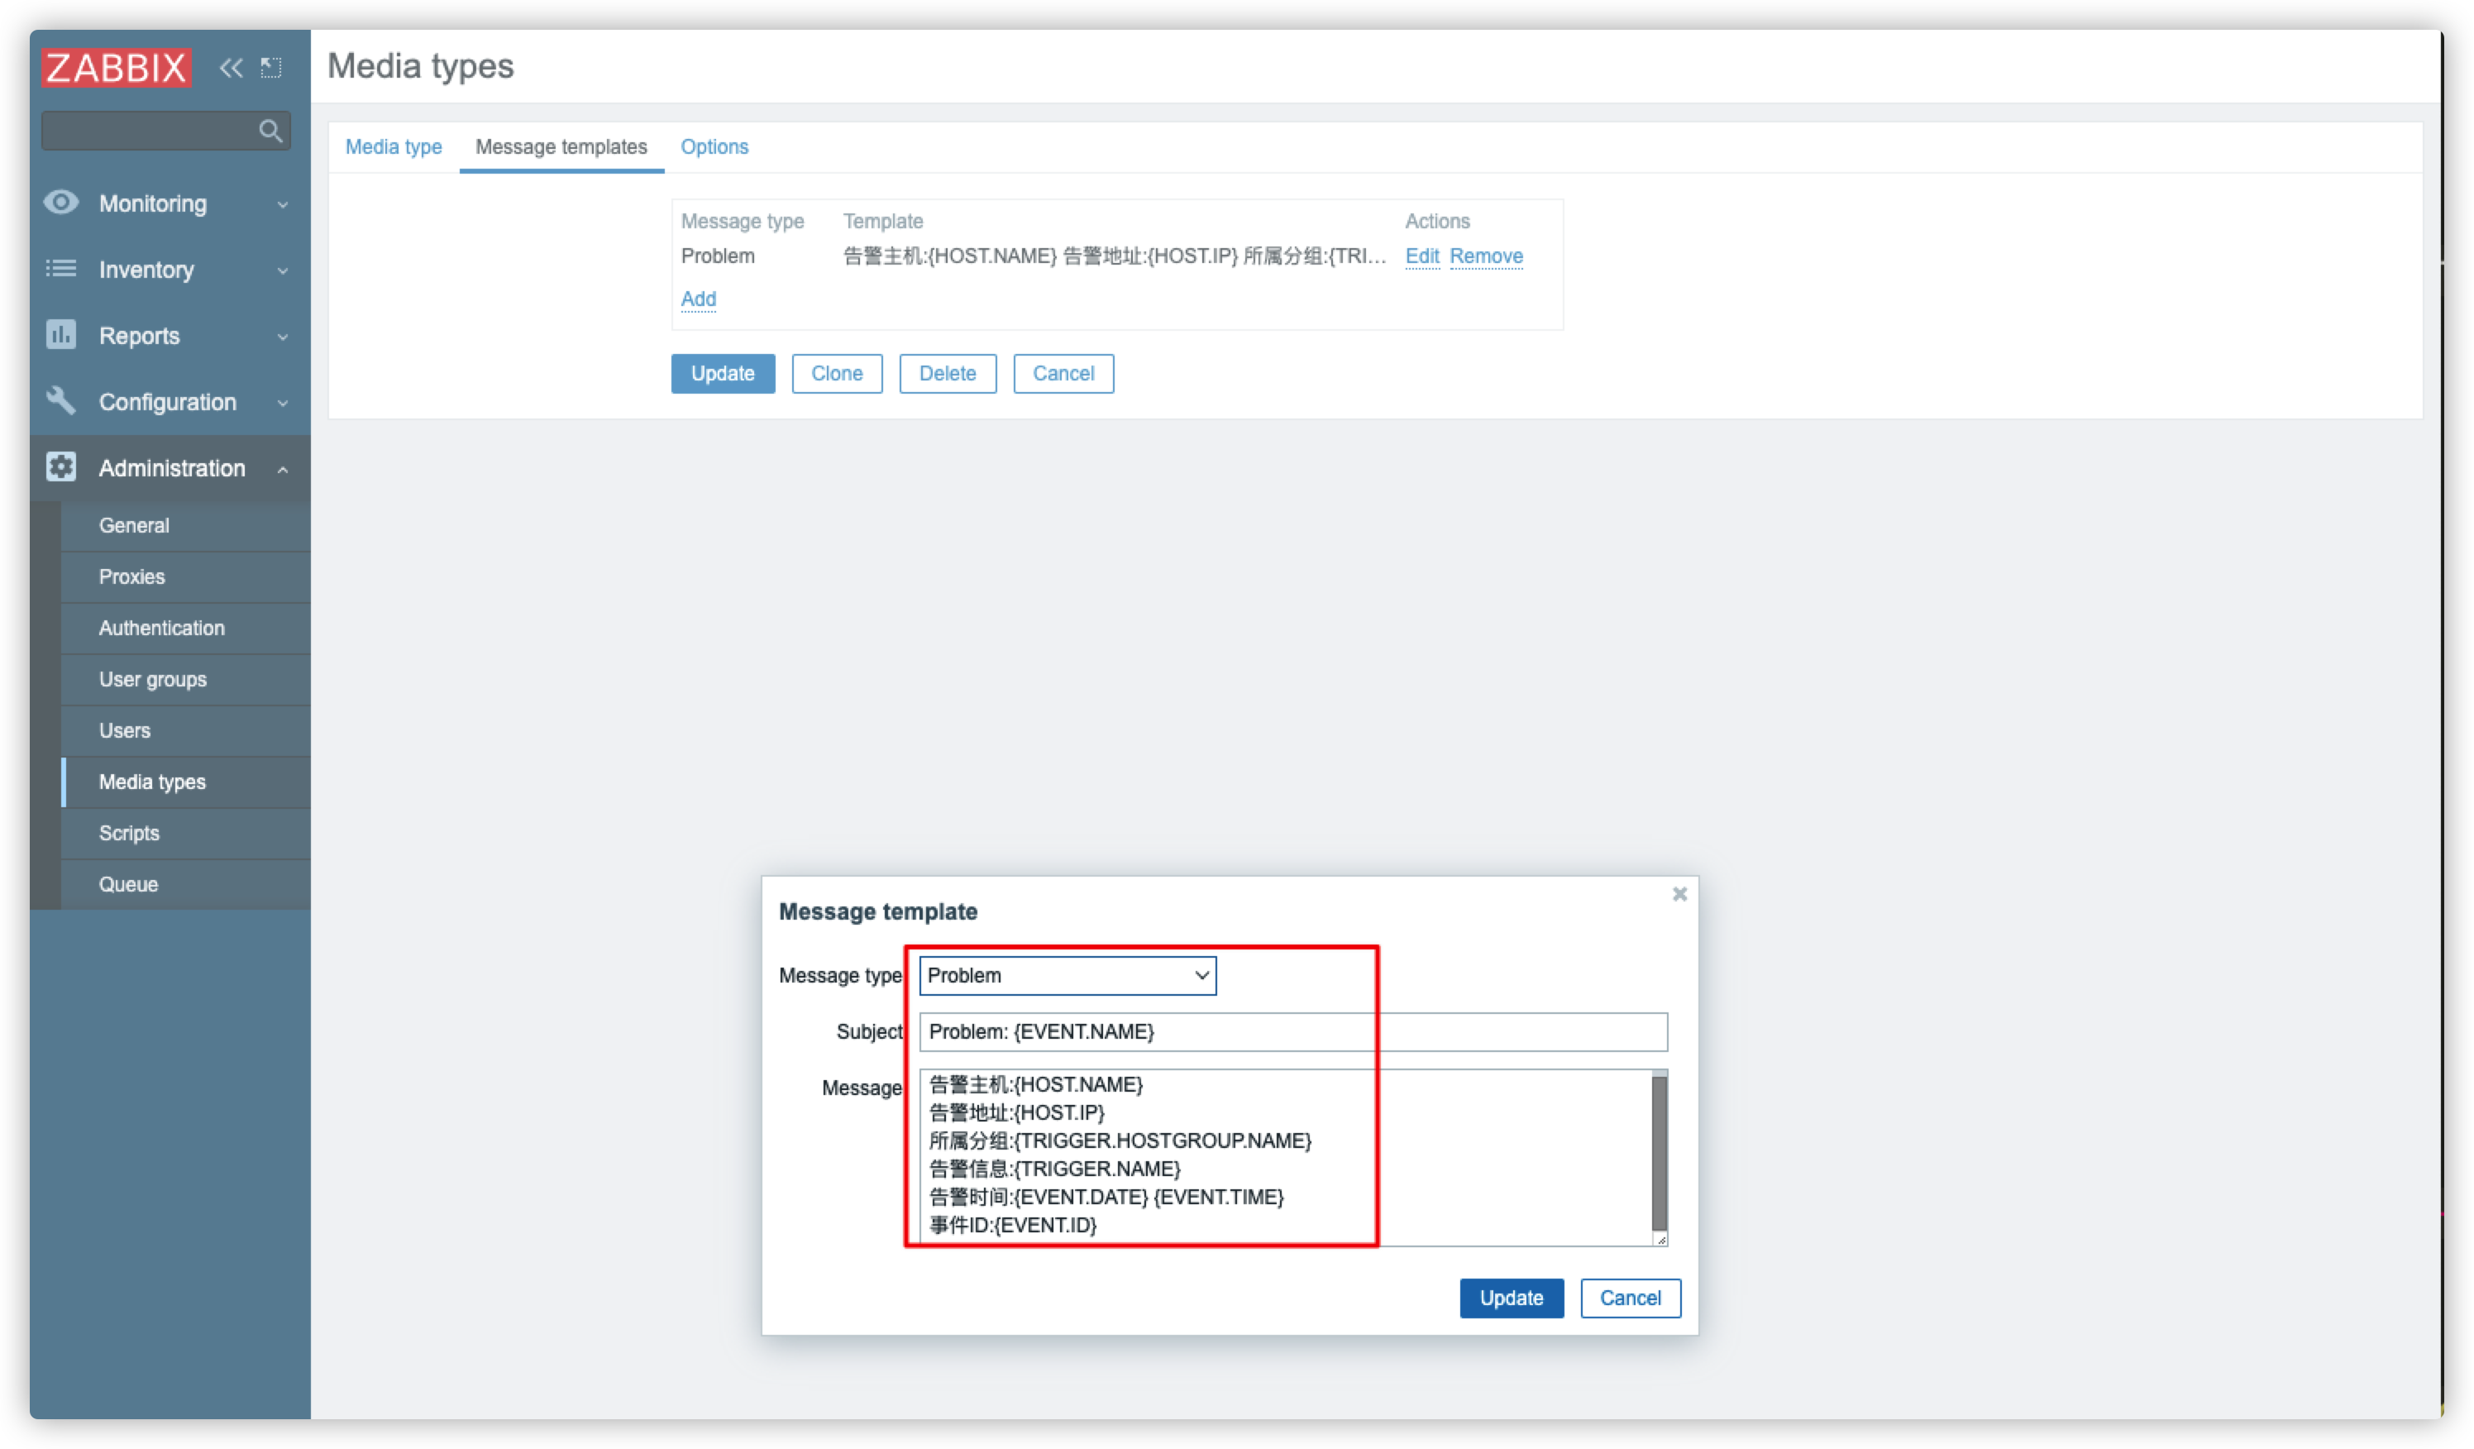The image size is (2474, 1449).
Task: Click the Monitoring eye icon
Action: [x=61, y=203]
